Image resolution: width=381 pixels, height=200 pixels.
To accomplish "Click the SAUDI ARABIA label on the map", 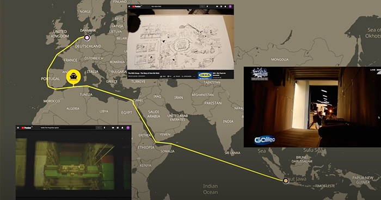I will point(153,114).
